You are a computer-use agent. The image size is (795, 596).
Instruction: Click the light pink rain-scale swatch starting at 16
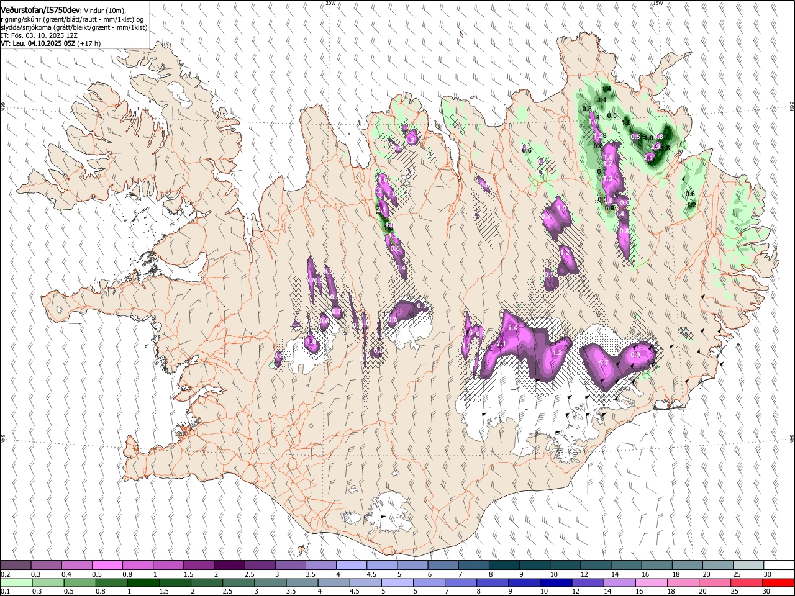click(x=651, y=583)
